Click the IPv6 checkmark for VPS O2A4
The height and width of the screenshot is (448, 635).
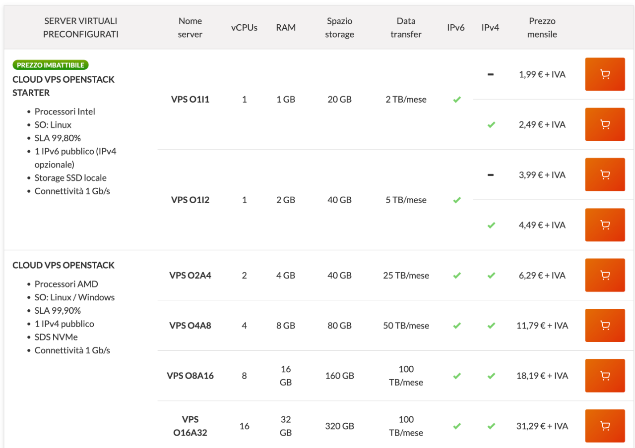[x=457, y=276]
